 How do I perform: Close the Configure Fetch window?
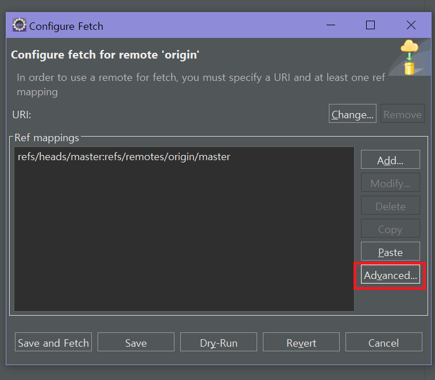[411, 25]
